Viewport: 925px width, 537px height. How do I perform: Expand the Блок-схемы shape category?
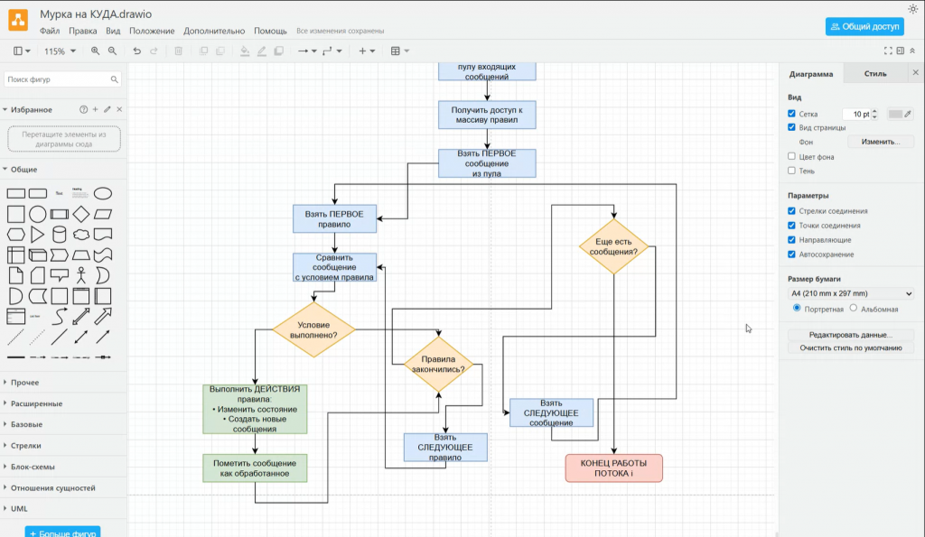(32, 467)
